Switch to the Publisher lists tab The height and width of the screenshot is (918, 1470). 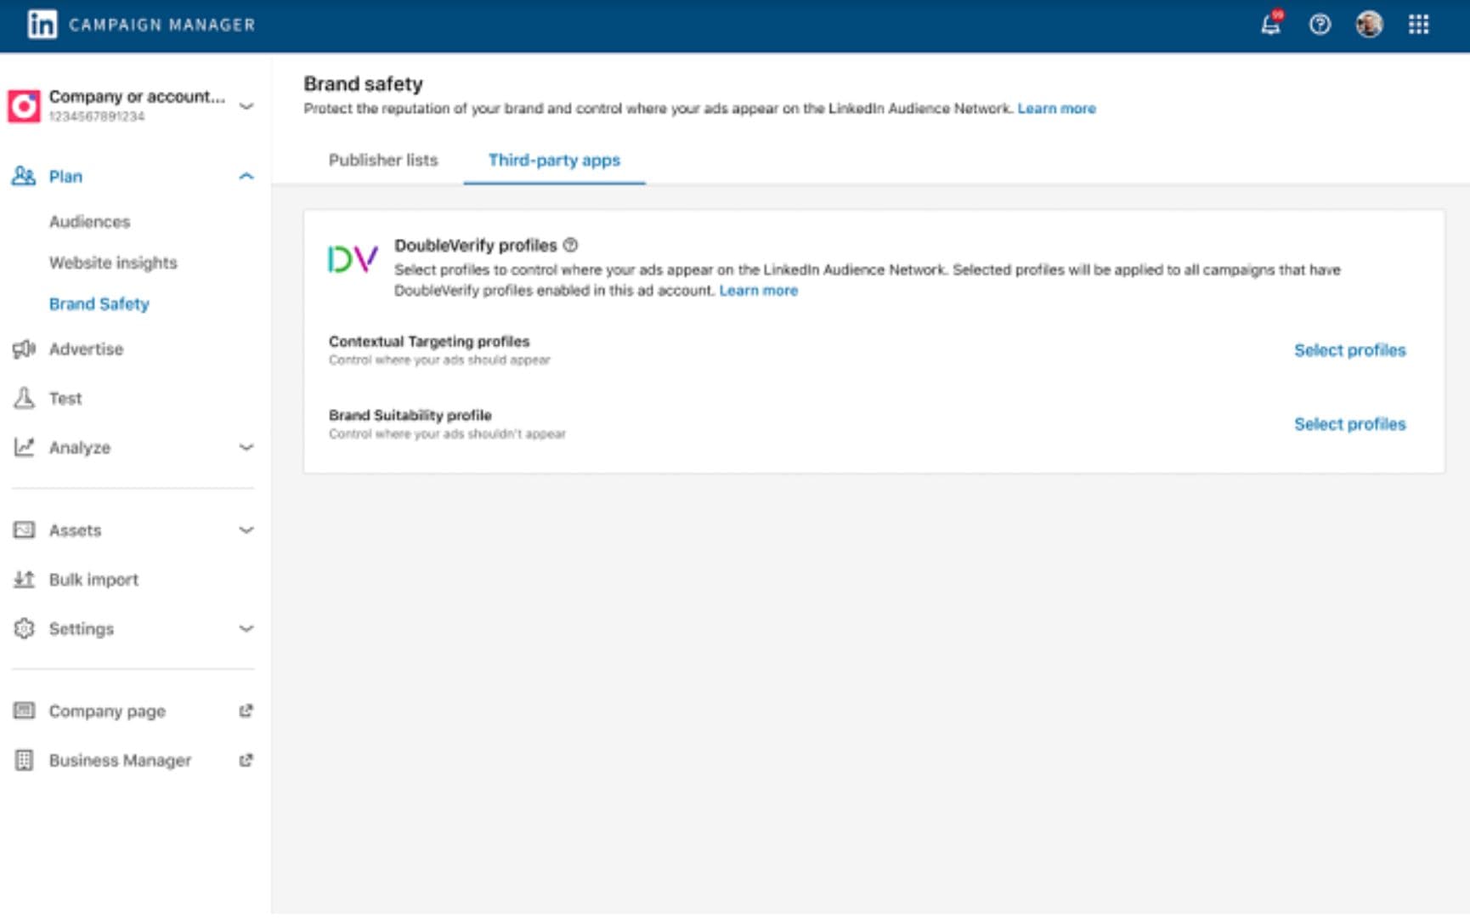pyautogui.click(x=383, y=160)
